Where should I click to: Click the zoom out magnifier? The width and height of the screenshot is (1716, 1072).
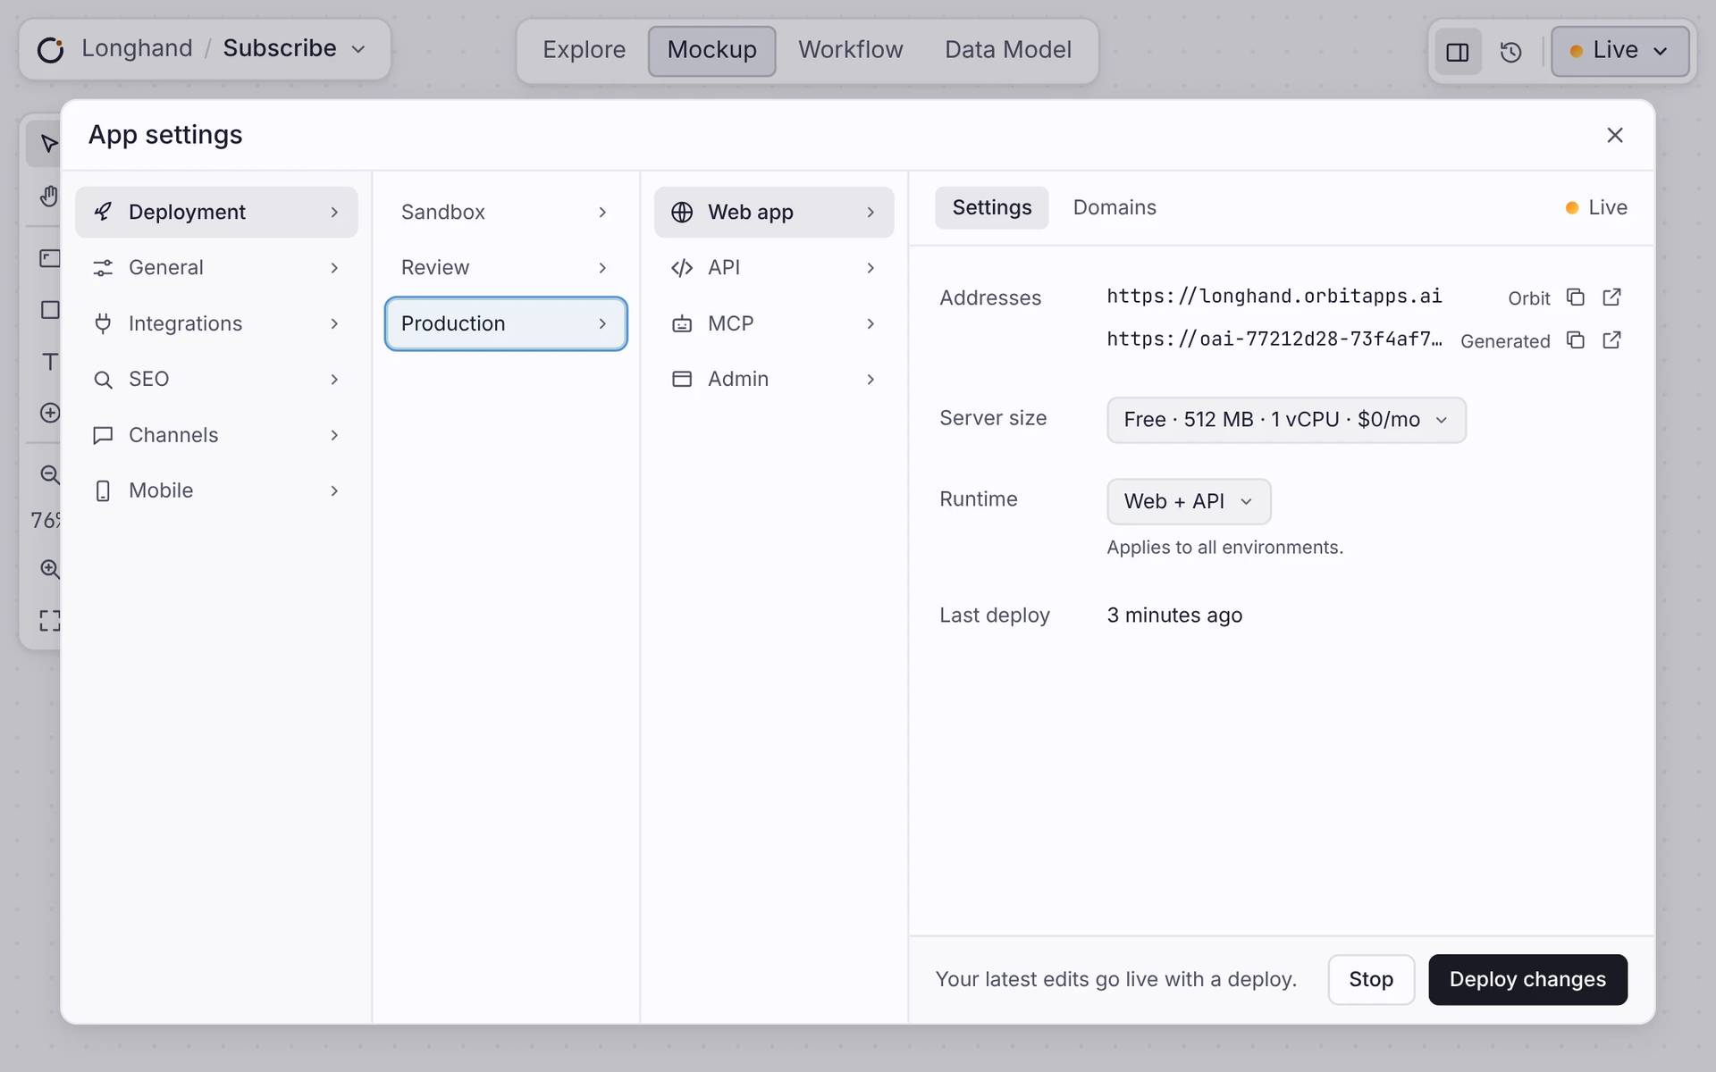pos(50,474)
